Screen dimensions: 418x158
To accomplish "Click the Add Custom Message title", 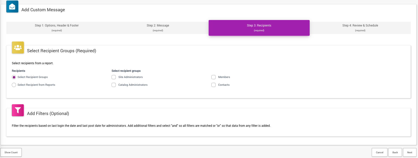I will (43, 10).
